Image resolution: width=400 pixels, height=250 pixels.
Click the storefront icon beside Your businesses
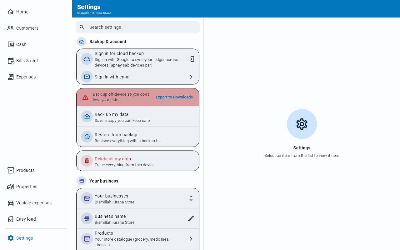87,198
